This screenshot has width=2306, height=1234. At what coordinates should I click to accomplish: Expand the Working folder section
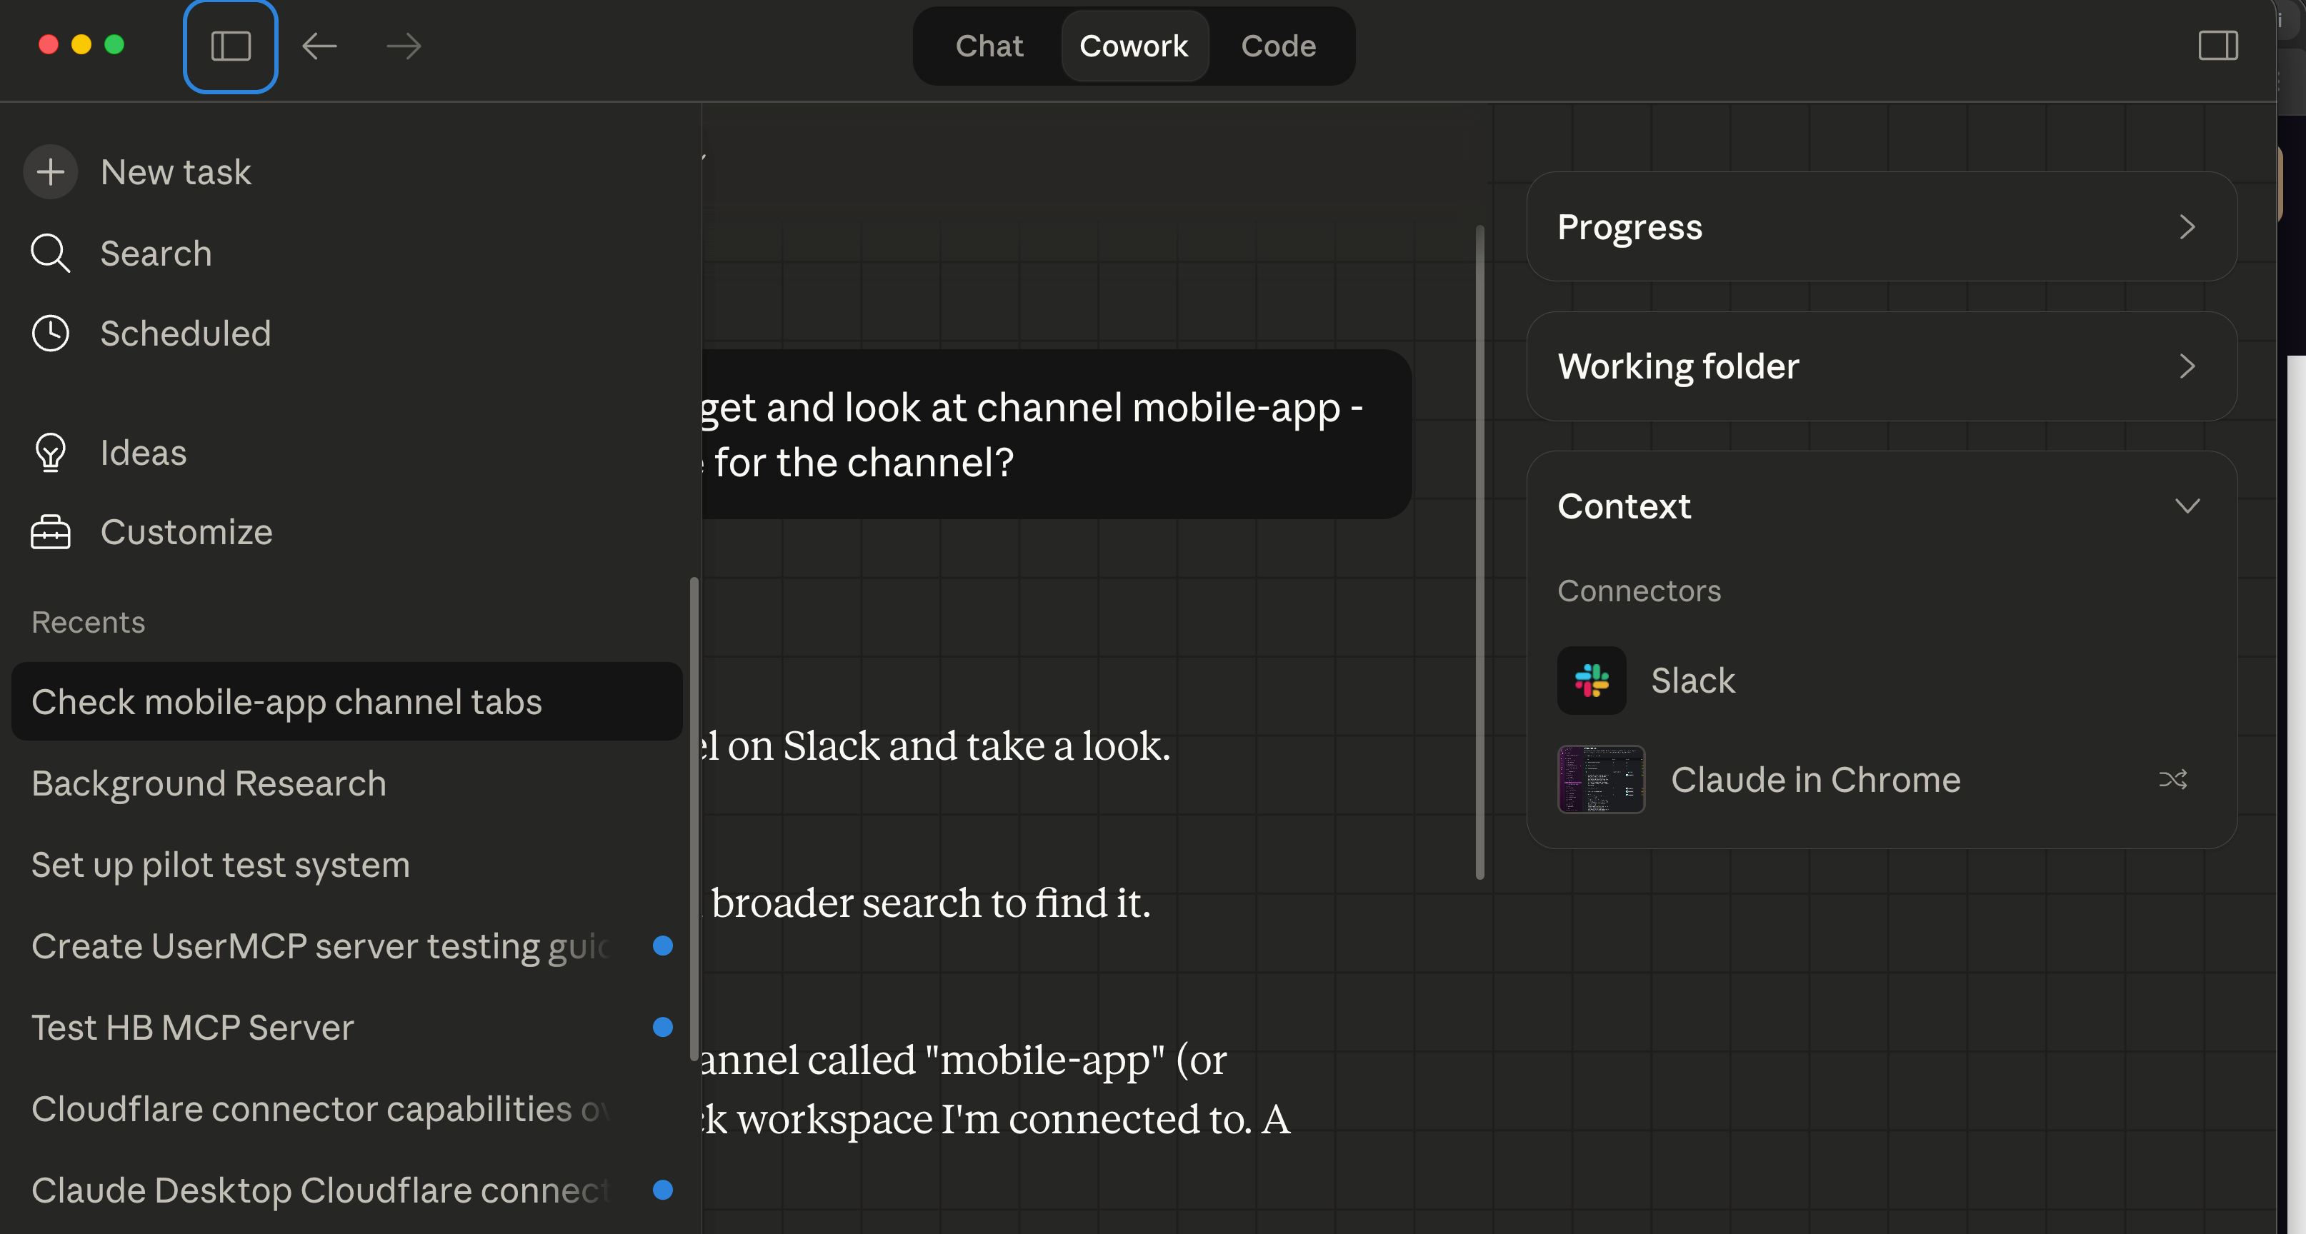2187,367
